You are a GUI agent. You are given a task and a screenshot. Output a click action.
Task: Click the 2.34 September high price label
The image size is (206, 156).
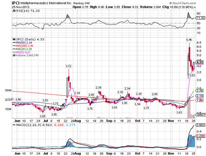(x=127, y=88)
